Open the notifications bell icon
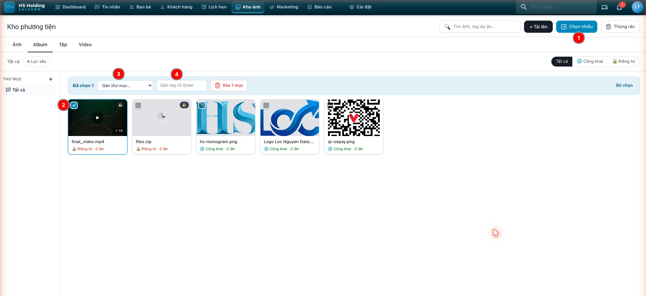 (x=619, y=7)
